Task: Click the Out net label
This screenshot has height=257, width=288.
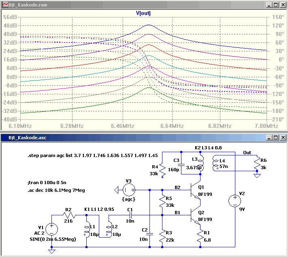Action: (x=247, y=153)
